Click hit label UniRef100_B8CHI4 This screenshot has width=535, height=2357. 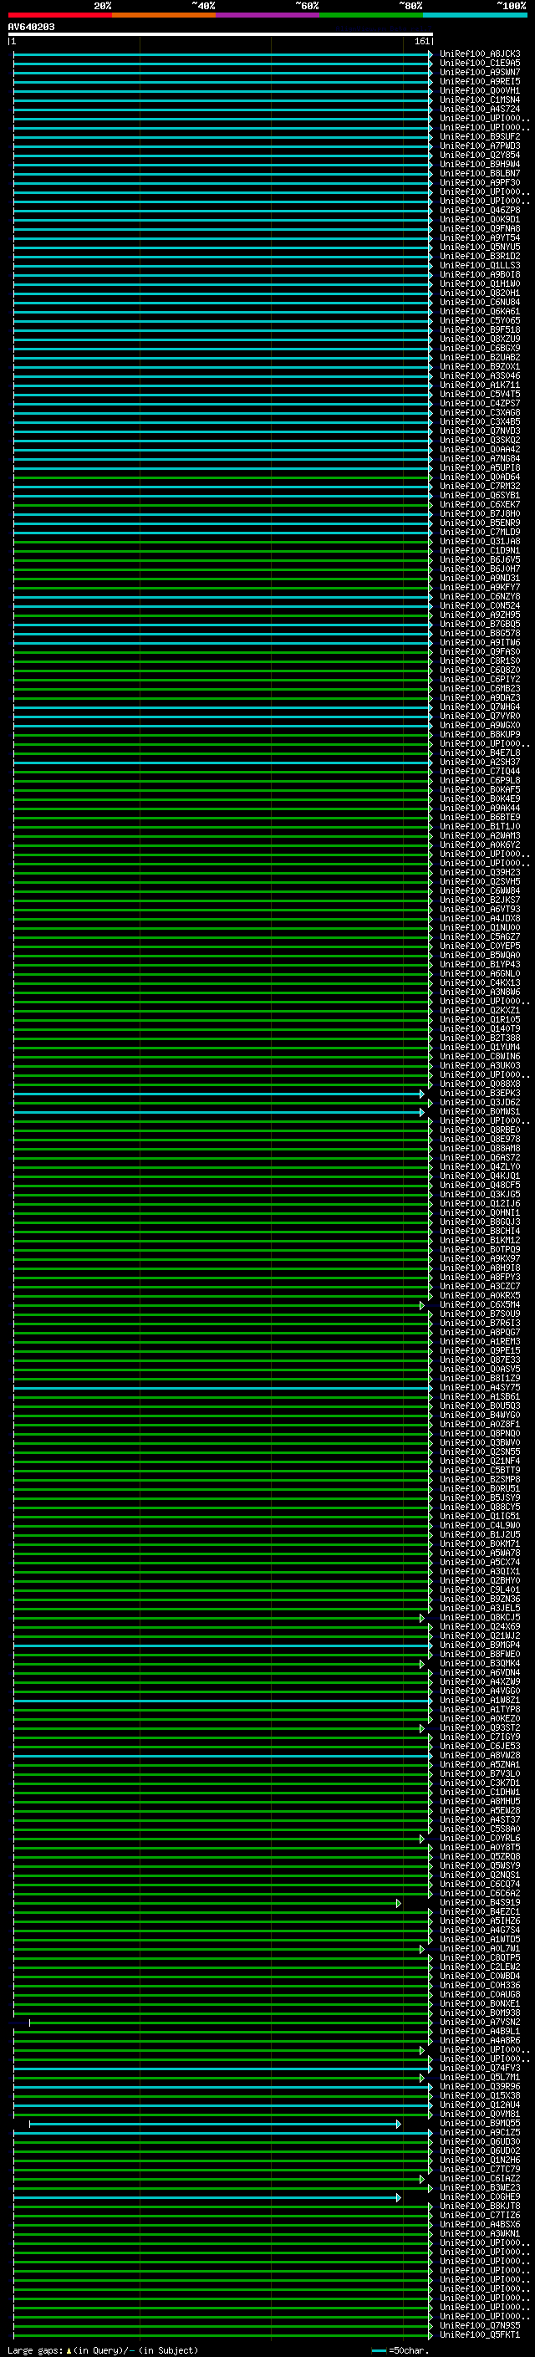pos(480,1232)
